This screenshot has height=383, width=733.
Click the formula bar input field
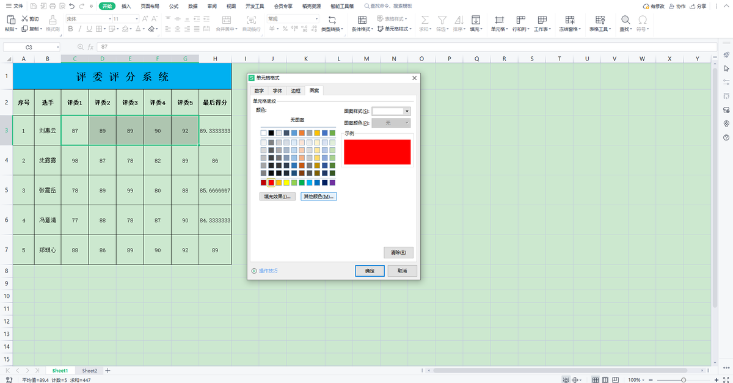406,47
